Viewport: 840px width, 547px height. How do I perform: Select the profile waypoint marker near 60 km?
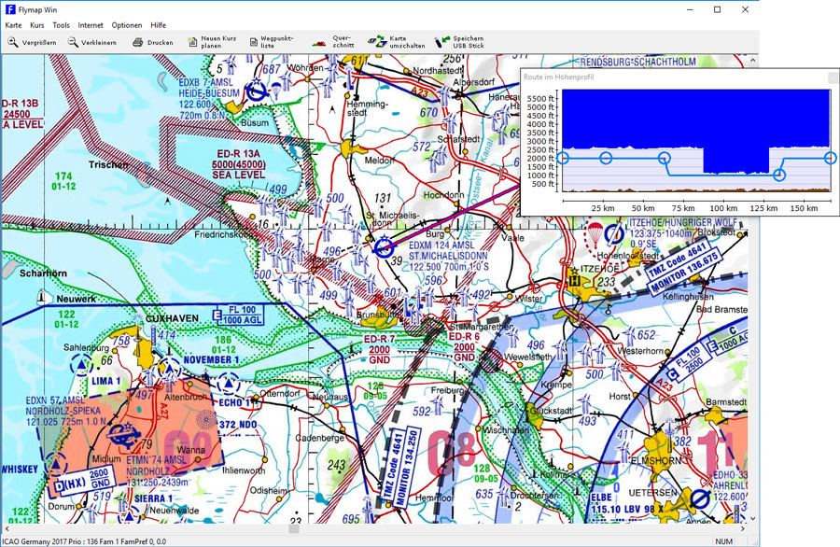(665, 158)
